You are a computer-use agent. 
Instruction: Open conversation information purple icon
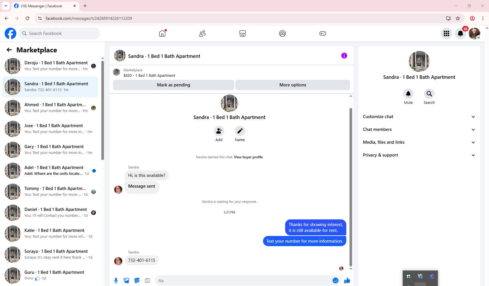[x=344, y=56]
